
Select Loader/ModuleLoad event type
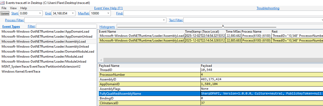tap(42, 56)
